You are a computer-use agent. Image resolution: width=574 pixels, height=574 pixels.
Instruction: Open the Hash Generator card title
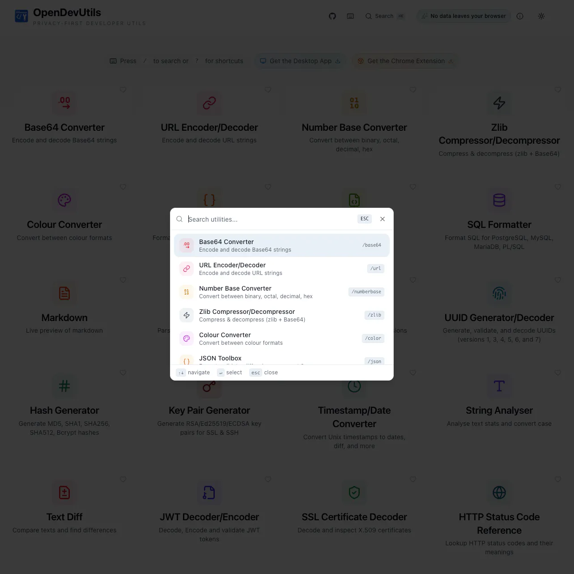pyautogui.click(x=64, y=411)
